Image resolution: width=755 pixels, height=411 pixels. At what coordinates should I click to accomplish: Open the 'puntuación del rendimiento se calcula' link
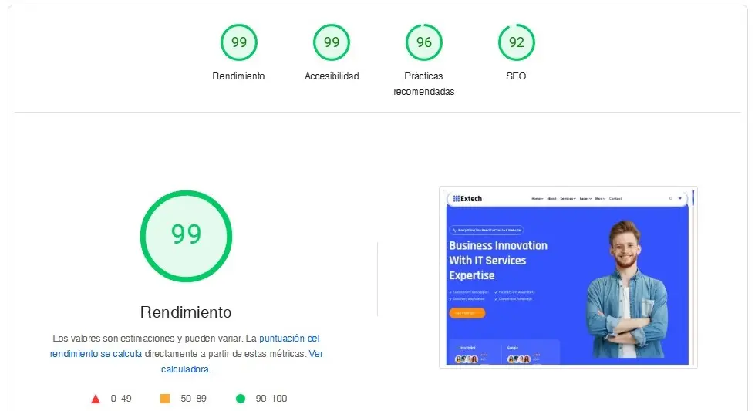point(288,339)
